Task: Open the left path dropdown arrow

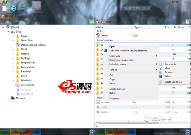Action: pos(93,126)
